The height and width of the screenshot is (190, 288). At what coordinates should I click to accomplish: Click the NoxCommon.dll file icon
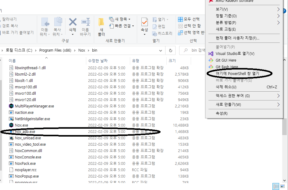[x=11, y=151]
